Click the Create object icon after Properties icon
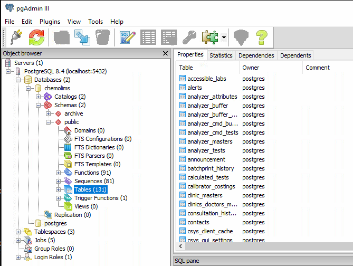This screenshot has width=353, height=266. pos(81,37)
